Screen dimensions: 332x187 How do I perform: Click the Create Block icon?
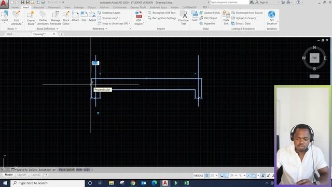pos(31,15)
